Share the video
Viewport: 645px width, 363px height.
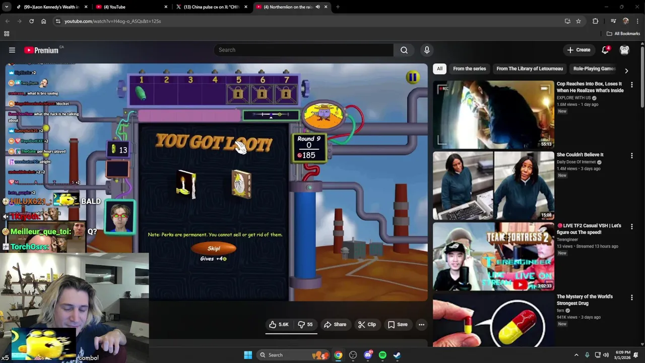pyautogui.click(x=335, y=325)
